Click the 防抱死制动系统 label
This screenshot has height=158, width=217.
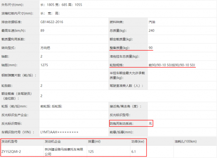pyautogui.click(x=122, y=123)
